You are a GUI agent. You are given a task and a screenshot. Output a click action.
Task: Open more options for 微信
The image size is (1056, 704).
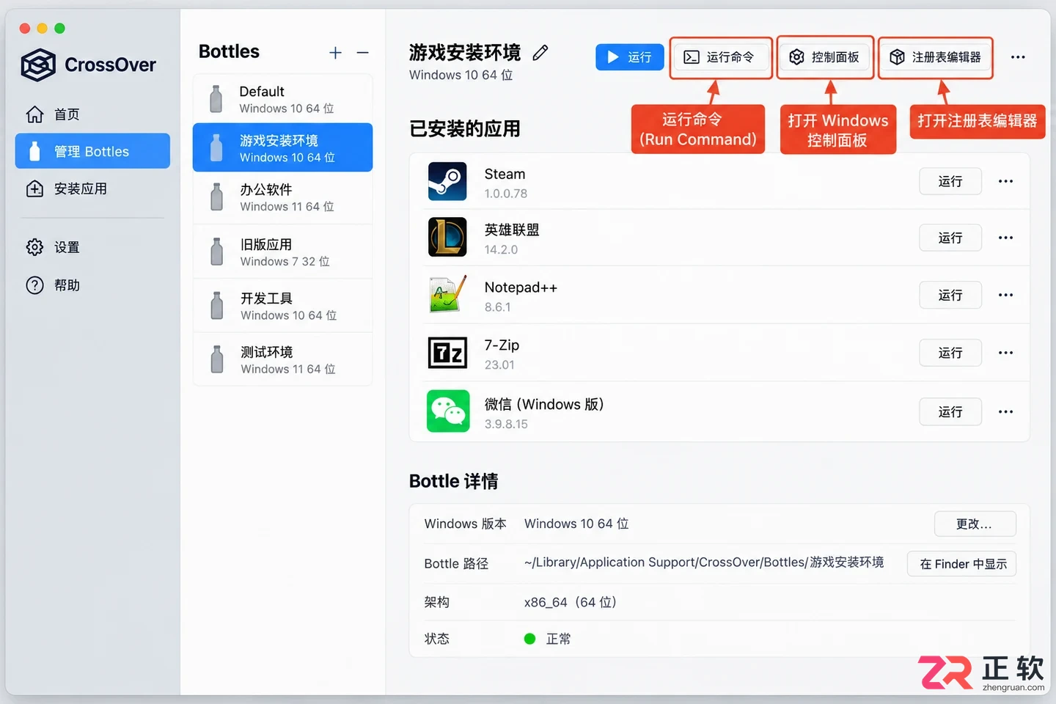(x=1005, y=411)
